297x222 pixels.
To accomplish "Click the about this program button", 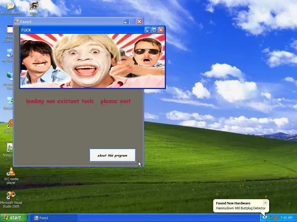I will tap(113, 155).
